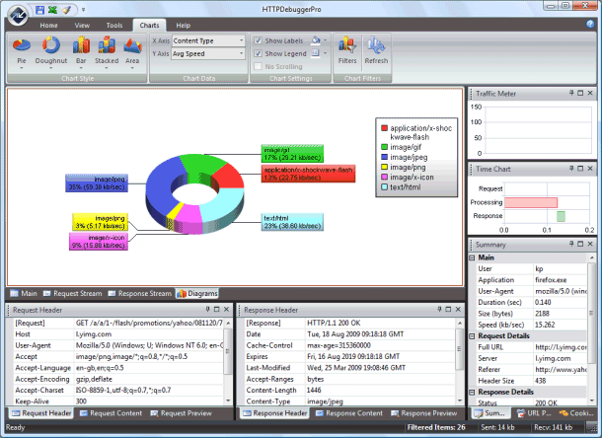
Task: Pin the Time Chart panel
Action: tap(571, 169)
